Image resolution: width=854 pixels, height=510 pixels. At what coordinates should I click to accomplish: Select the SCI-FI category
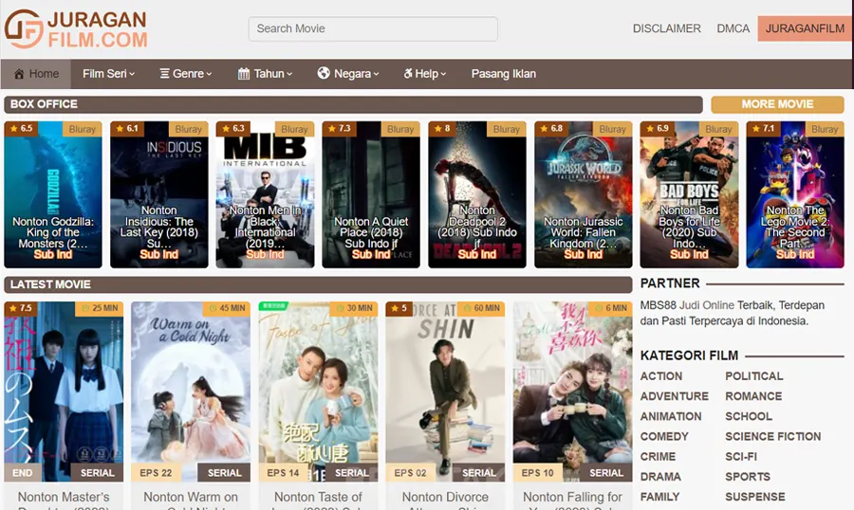[741, 457]
